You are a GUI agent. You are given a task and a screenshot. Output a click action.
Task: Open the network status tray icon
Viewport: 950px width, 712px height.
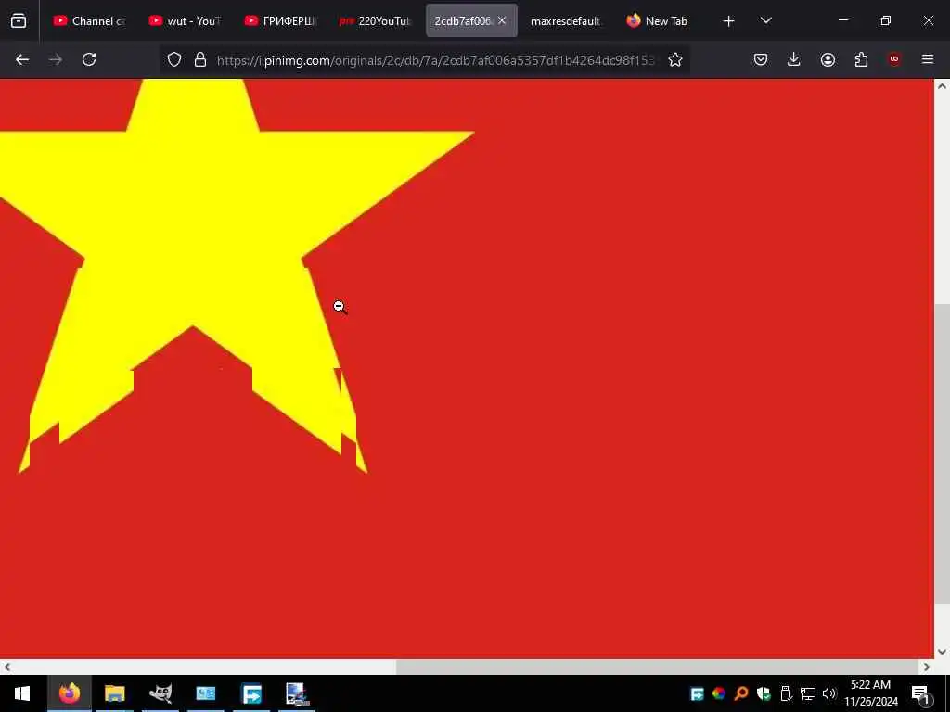point(807,693)
